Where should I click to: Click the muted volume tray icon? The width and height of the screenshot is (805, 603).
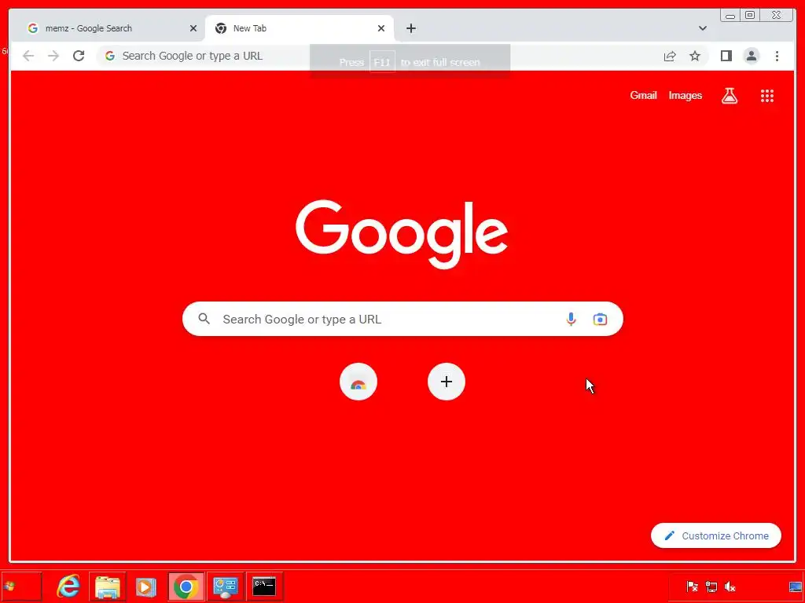[730, 586]
